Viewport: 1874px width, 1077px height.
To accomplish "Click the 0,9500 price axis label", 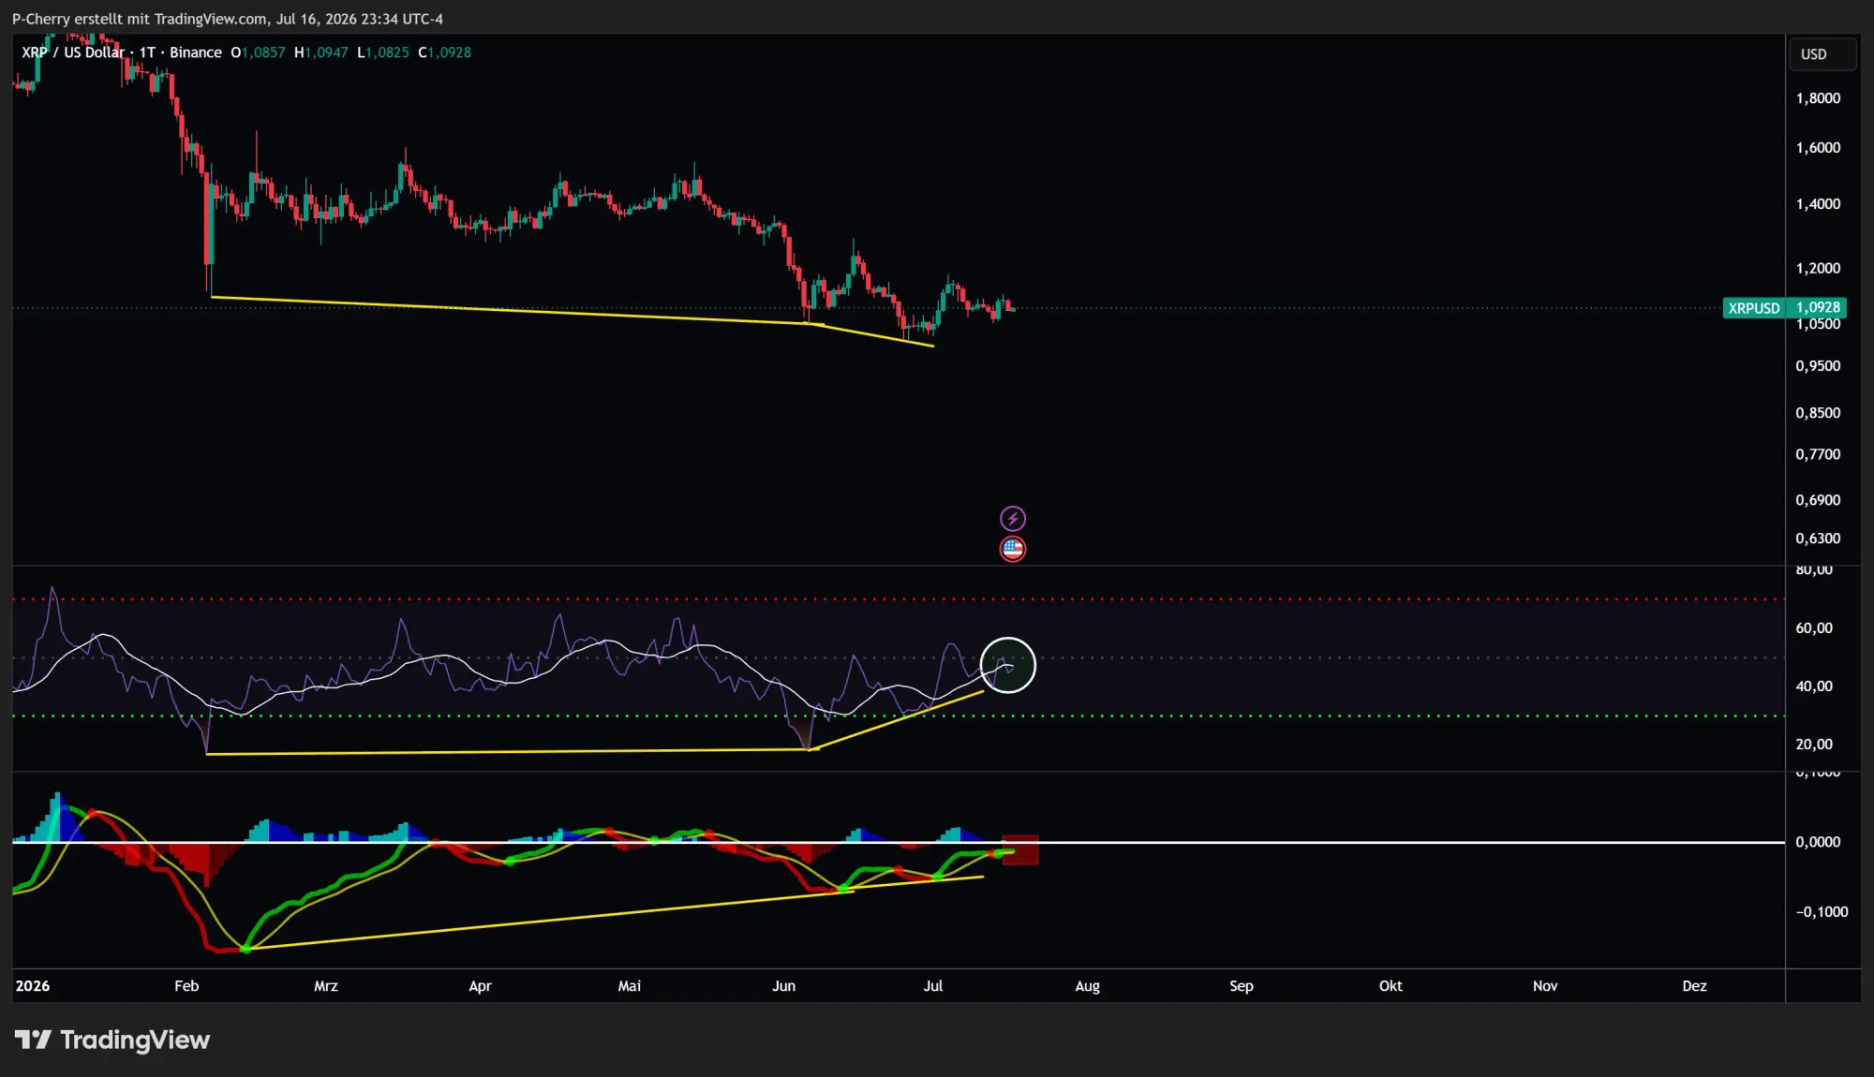I will point(1818,366).
